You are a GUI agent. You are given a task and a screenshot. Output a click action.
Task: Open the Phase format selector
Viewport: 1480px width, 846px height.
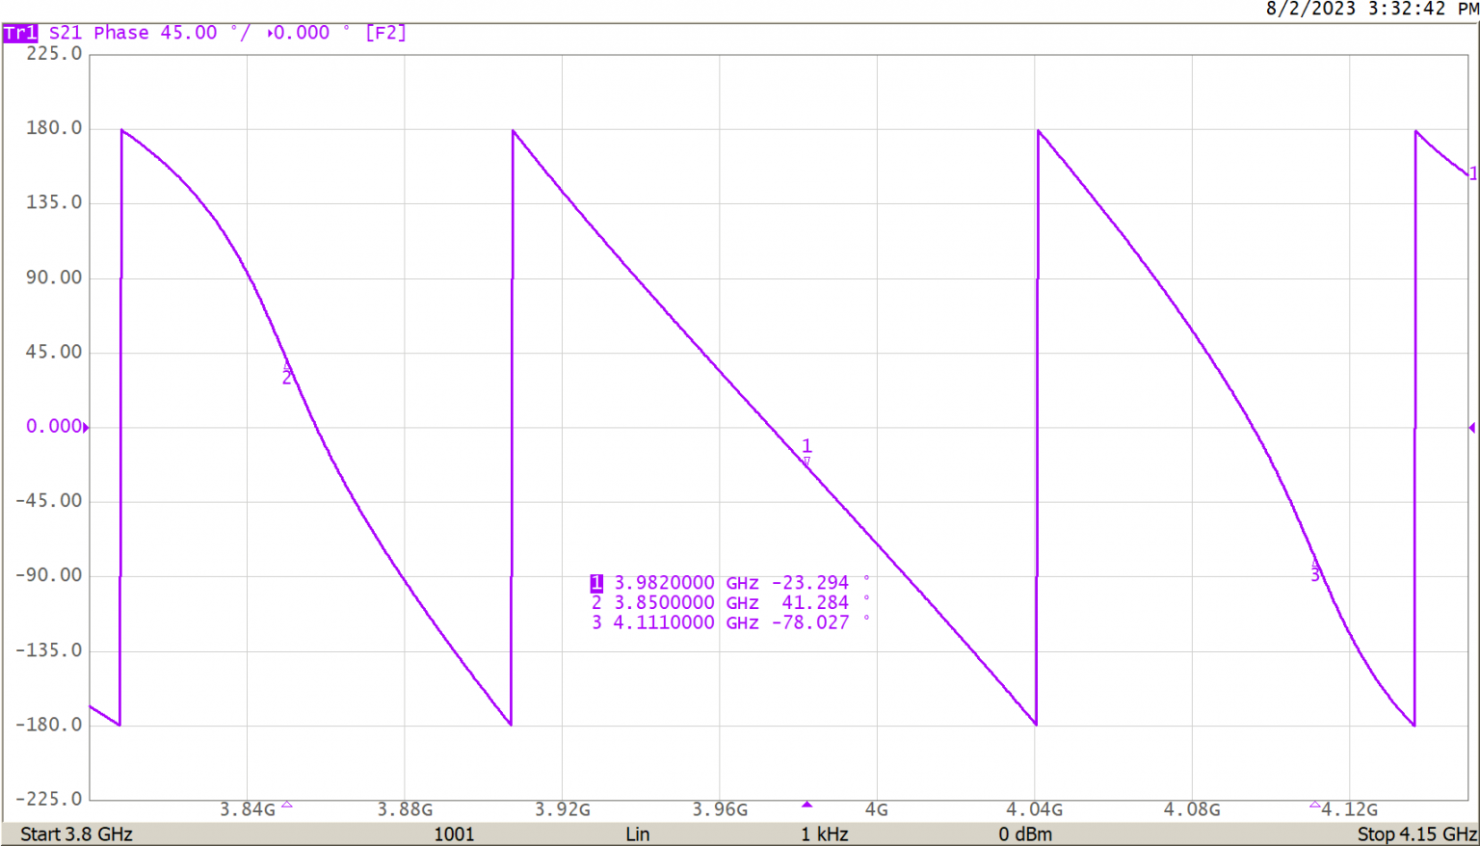[x=120, y=33]
